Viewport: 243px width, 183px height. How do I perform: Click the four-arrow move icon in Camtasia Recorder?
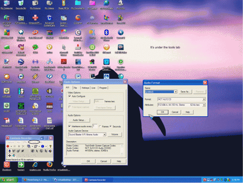coord(10,155)
